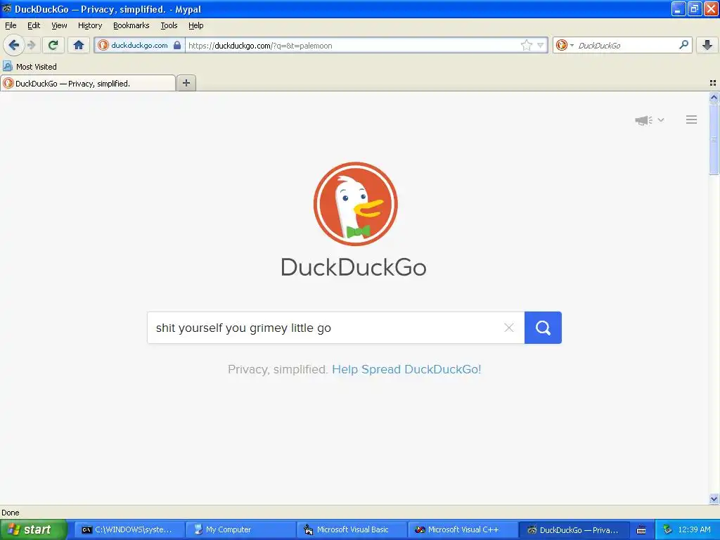Click the DuckDuckGo duck logo
This screenshot has height=540, width=720.
click(355, 203)
